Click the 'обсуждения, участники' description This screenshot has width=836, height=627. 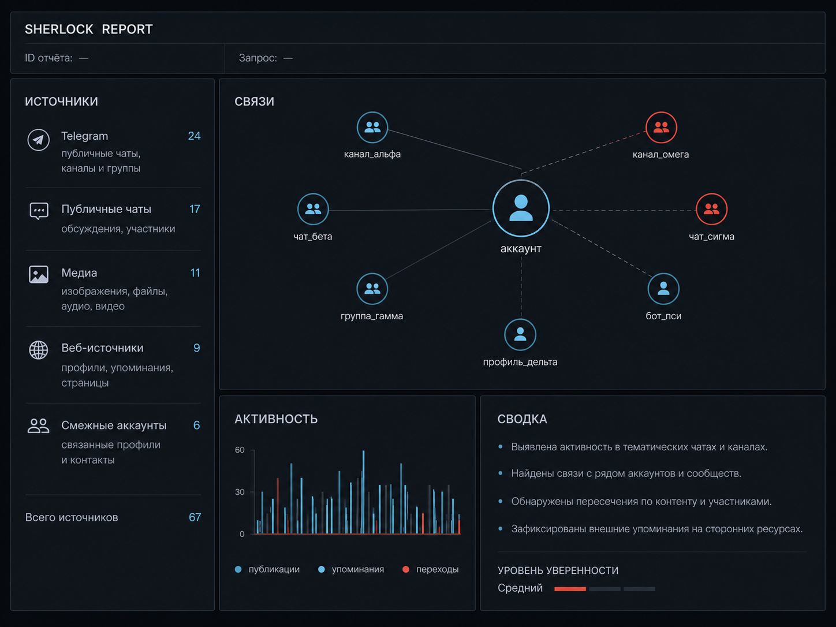pyautogui.click(x=118, y=229)
